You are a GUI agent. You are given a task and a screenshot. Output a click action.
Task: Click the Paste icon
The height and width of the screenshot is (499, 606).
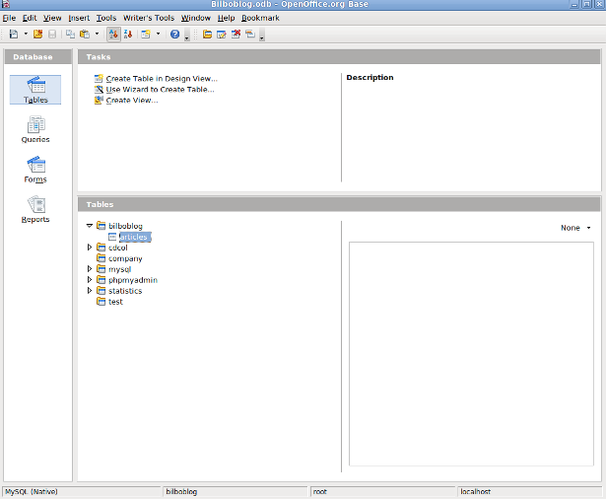pos(85,35)
